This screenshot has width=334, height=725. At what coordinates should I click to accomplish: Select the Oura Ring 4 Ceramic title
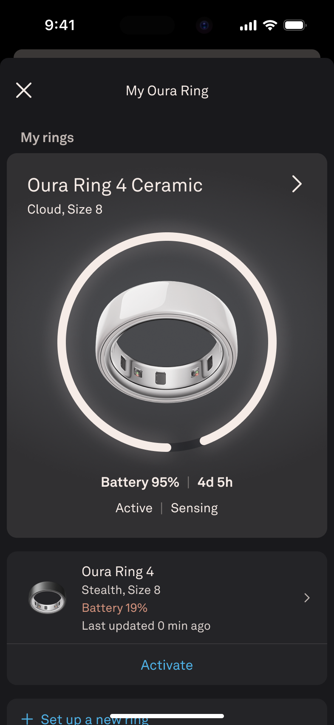[x=115, y=185]
